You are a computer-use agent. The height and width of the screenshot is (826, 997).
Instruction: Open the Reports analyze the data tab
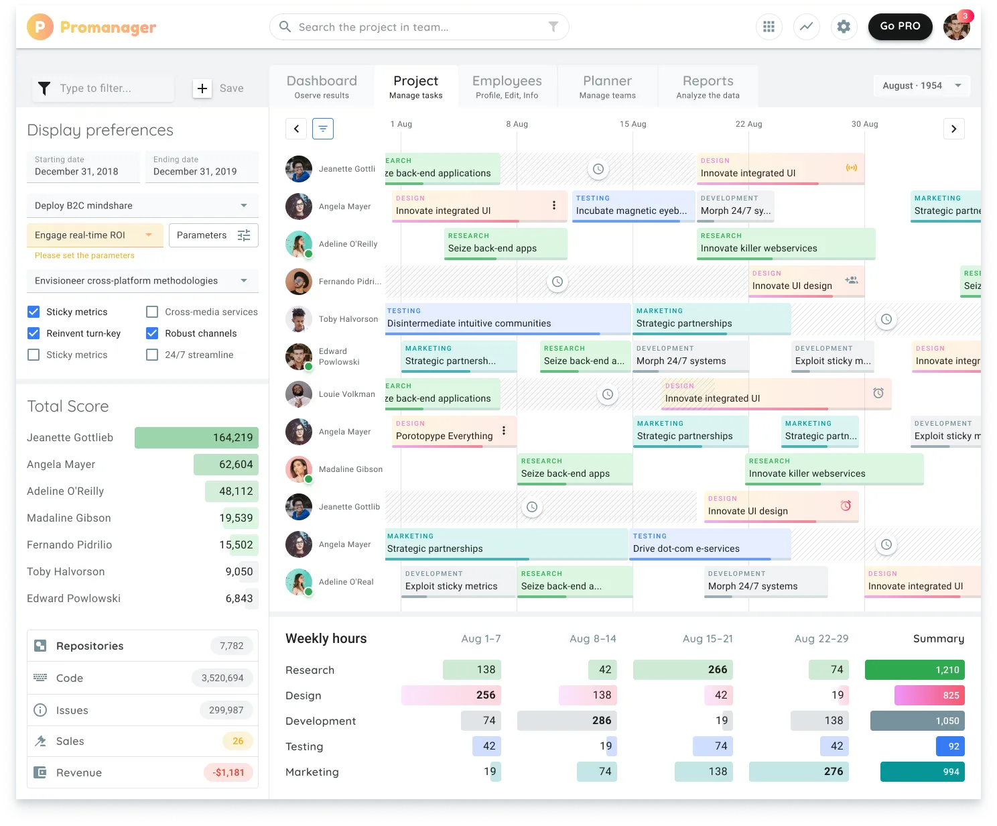[x=708, y=86]
